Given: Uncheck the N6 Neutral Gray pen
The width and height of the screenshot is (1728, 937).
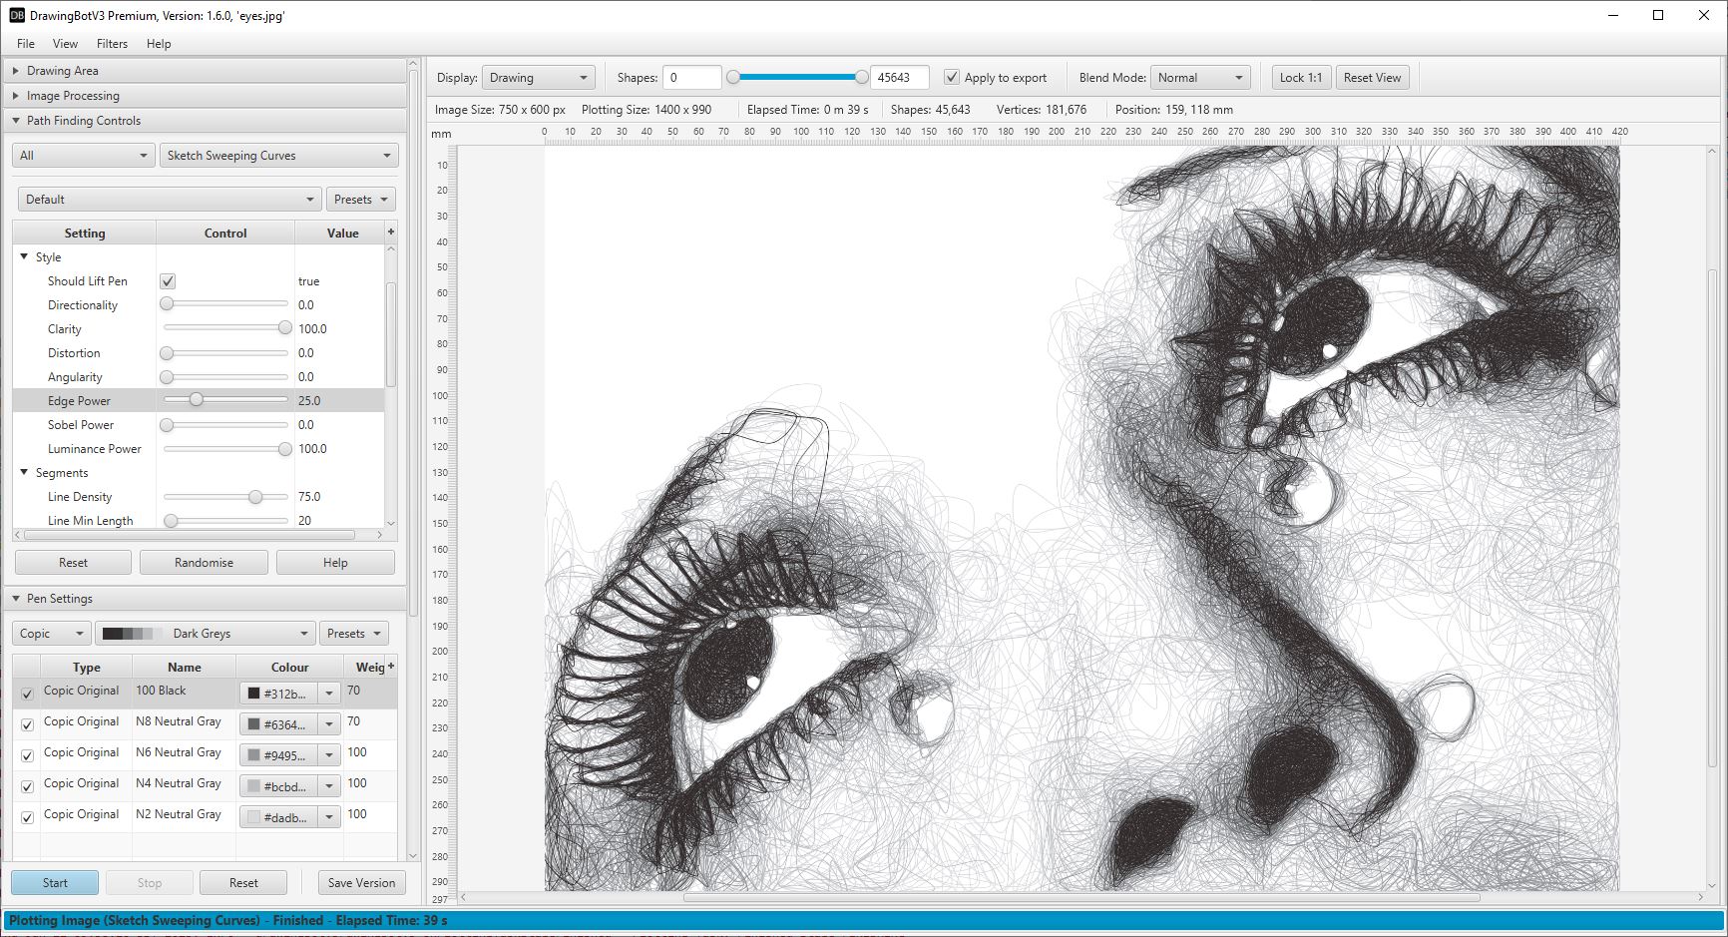Looking at the screenshot, I should pos(27,755).
